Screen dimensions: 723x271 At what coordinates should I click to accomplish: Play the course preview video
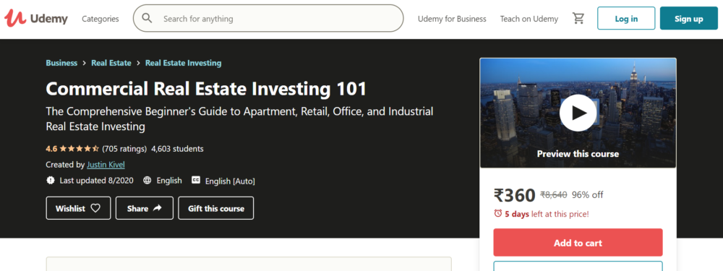(x=578, y=113)
